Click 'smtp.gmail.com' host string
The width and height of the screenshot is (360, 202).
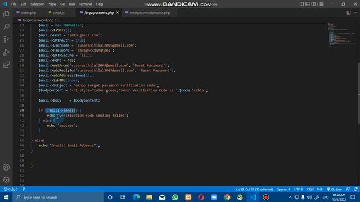click(x=84, y=35)
